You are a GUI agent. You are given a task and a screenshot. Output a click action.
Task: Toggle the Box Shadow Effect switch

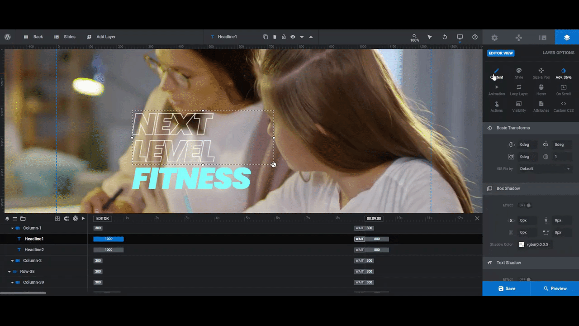[x=525, y=205]
